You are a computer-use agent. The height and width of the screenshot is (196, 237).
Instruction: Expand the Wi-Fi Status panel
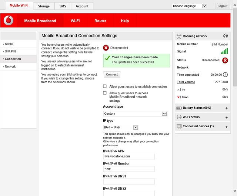pyautogui.click(x=226, y=118)
